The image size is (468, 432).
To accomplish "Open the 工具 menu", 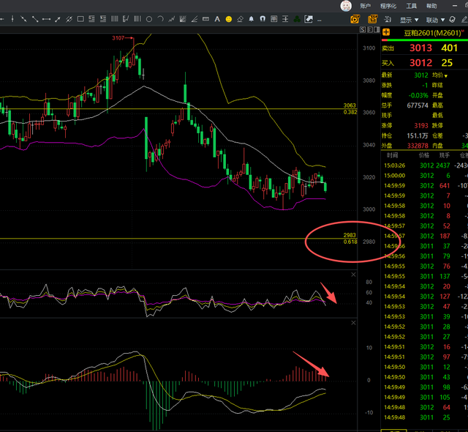I will (x=412, y=5).
